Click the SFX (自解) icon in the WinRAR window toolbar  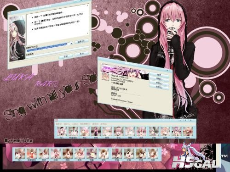pos(188,132)
